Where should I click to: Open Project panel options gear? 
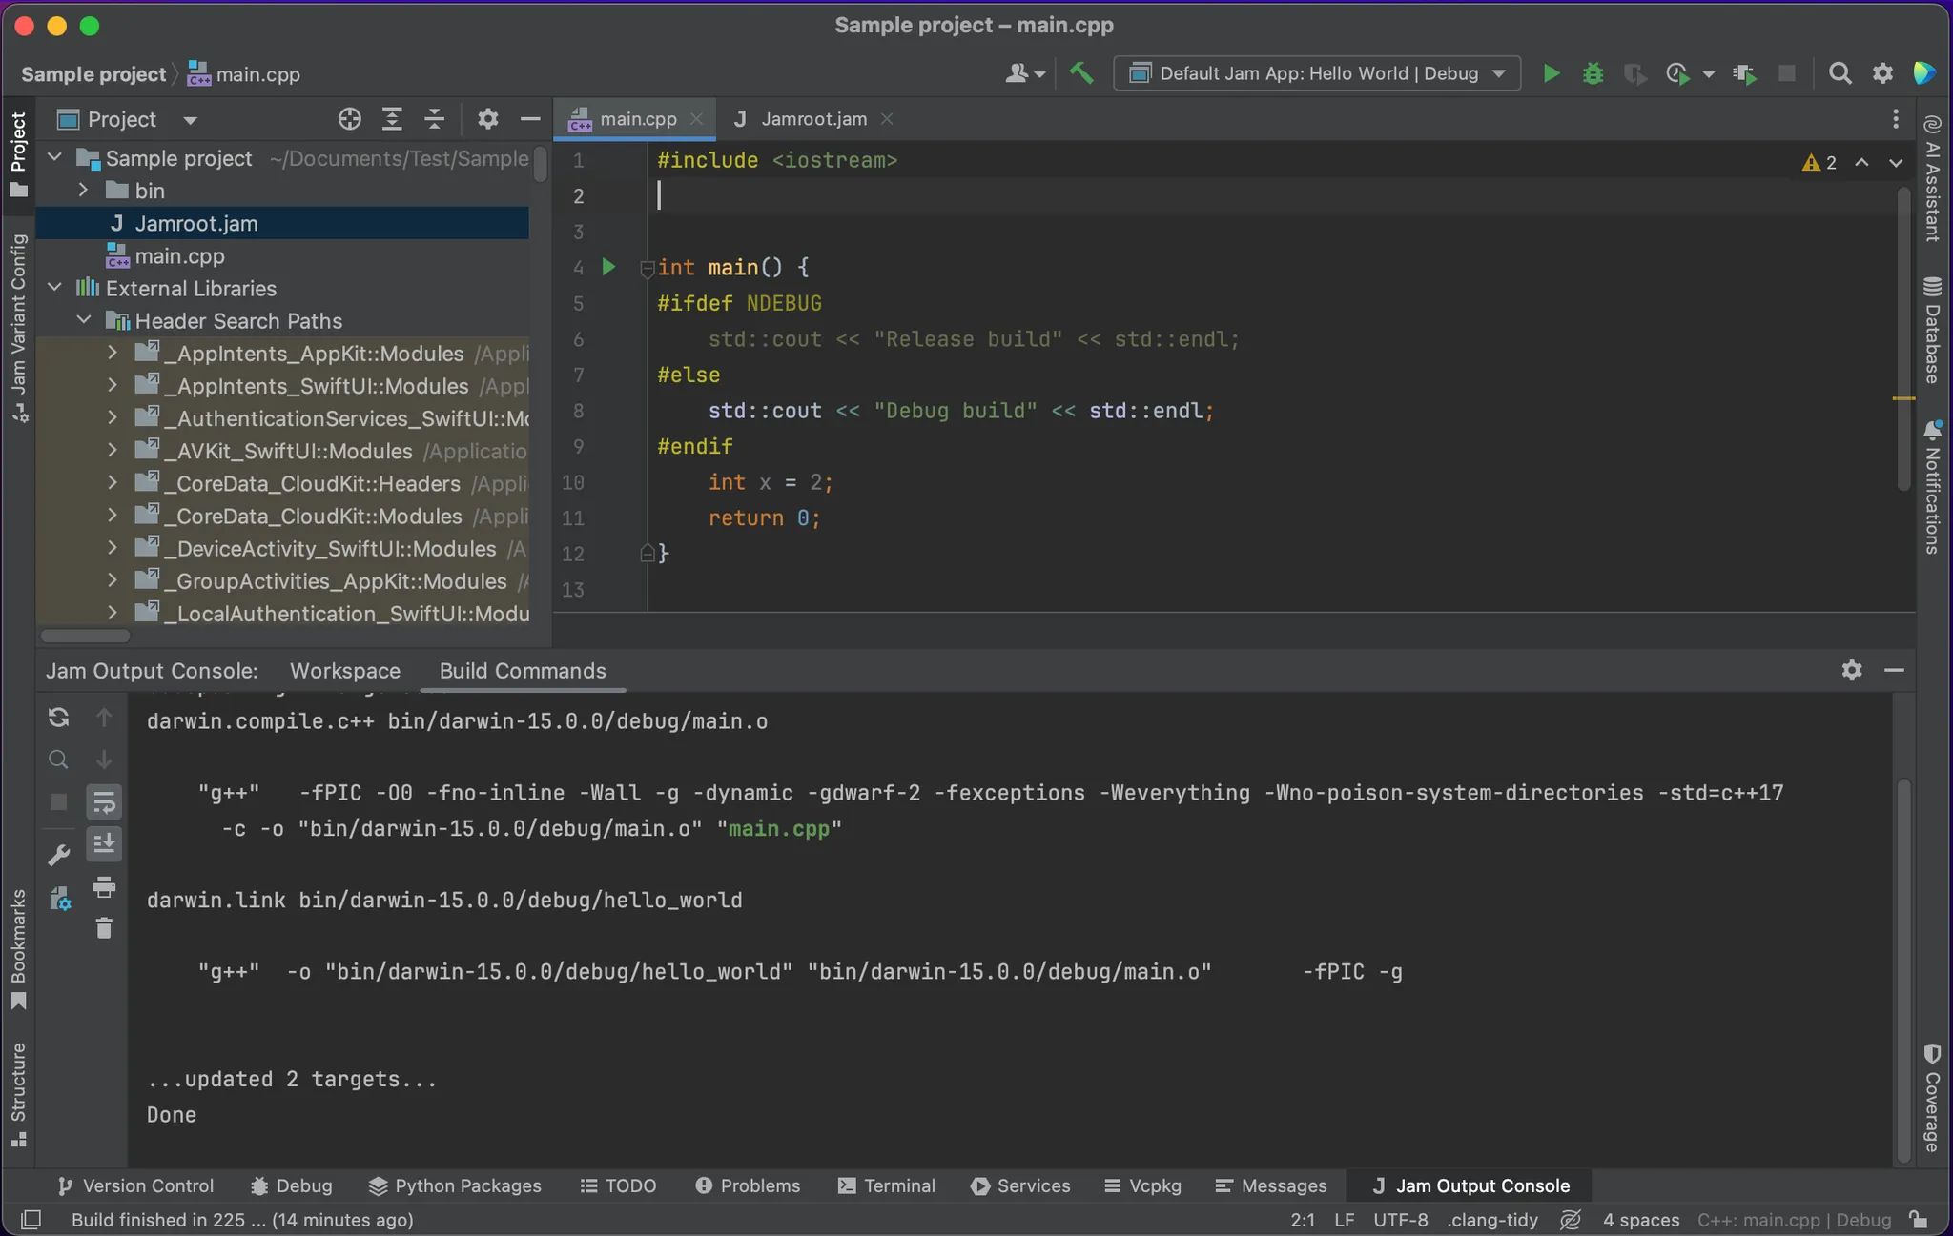pyautogui.click(x=487, y=119)
